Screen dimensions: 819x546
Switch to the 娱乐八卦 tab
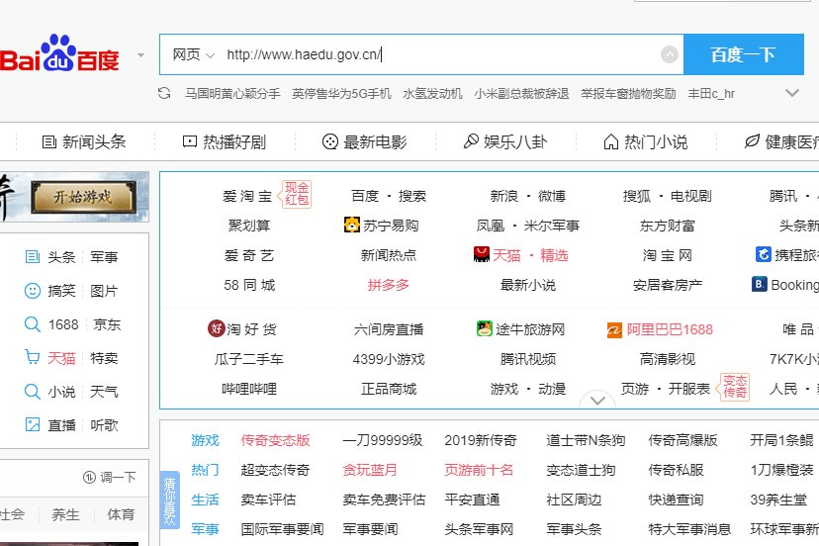click(x=505, y=141)
